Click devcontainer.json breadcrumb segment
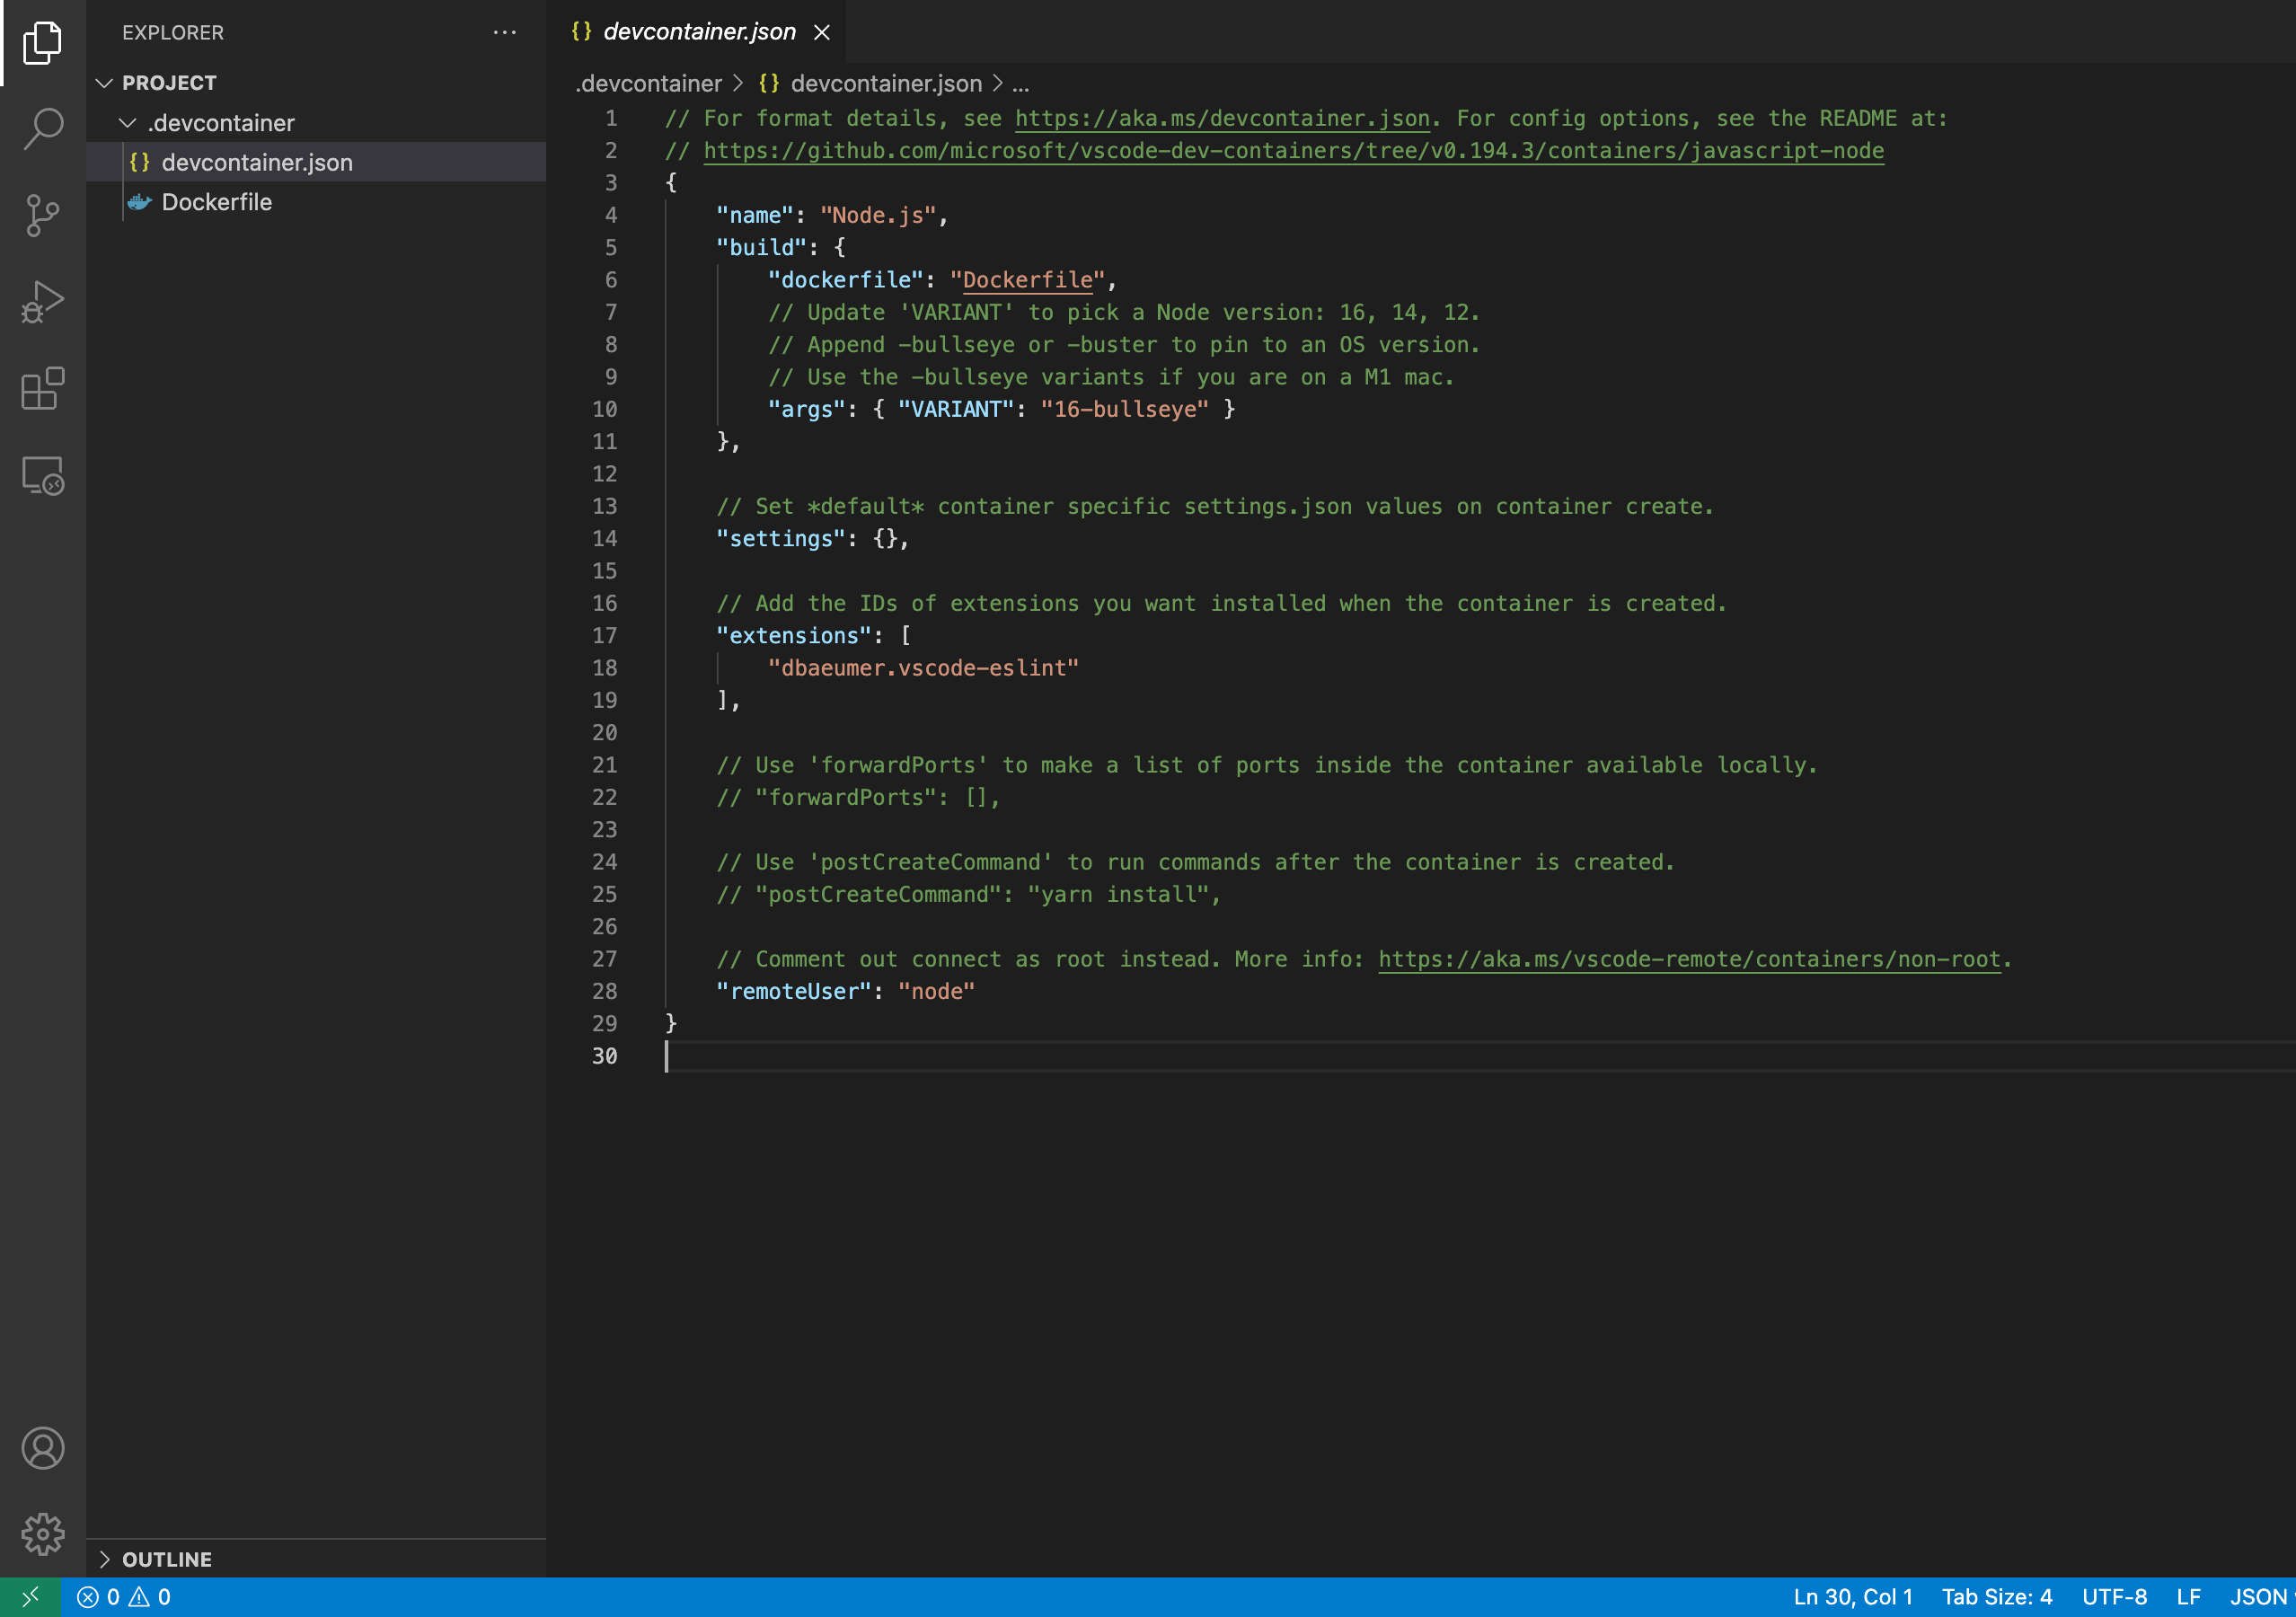This screenshot has height=1617, width=2296. [886, 84]
